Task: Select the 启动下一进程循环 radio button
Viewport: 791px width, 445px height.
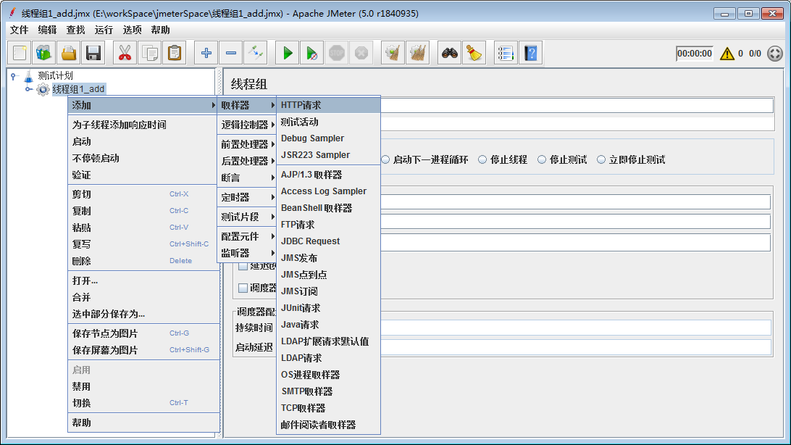Action: click(x=385, y=160)
